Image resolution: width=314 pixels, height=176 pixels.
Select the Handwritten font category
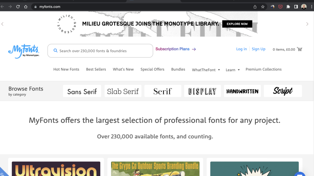tap(242, 91)
